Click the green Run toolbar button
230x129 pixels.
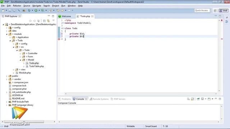pyautogui.click(x=36, y=10)
